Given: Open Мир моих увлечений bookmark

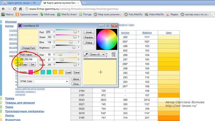Looking at the screenshot, I should pyautogui.click(x=107, y=14).
